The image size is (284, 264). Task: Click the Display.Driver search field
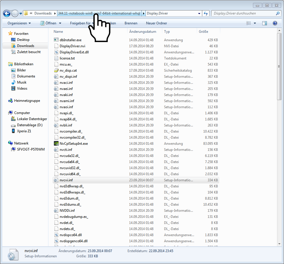(244, 13)
